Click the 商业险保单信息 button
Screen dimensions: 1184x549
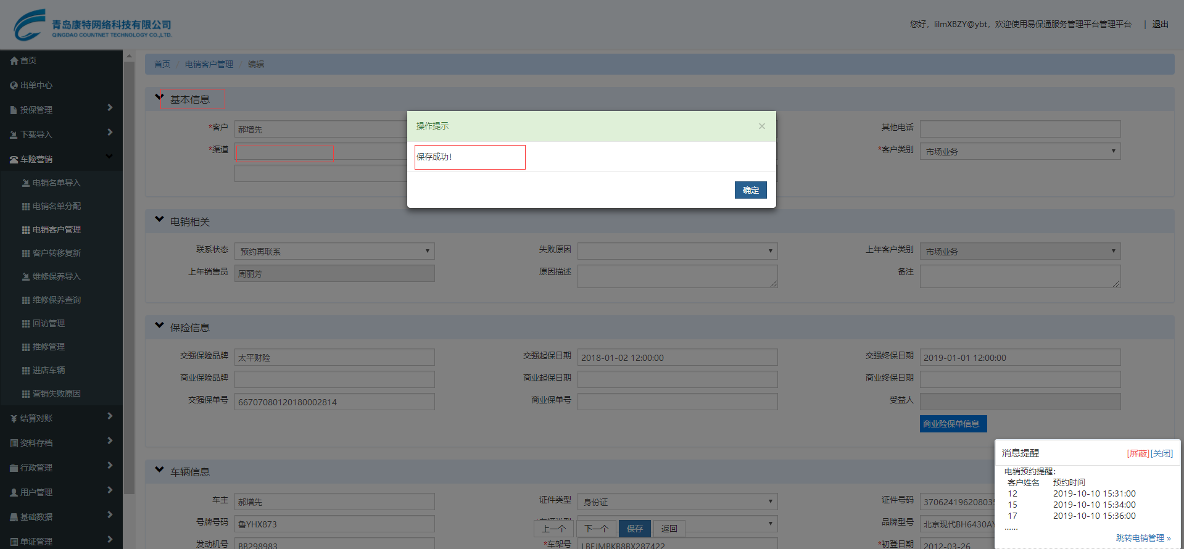pyautogui.click(x=953, y=424)
